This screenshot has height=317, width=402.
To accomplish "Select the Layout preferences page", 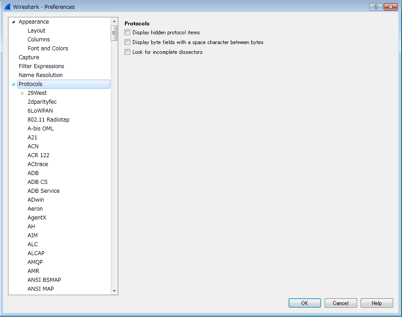I will pos(36,30).
